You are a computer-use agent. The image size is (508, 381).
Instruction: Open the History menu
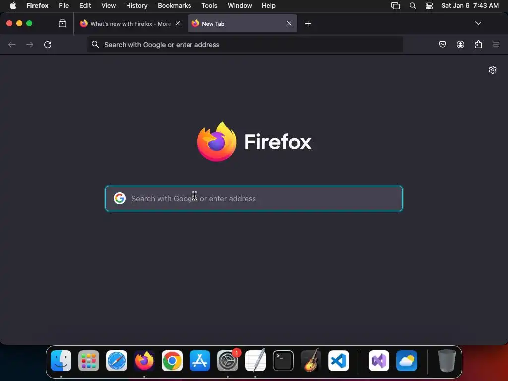pyautogui.click(x=137, y=5)
